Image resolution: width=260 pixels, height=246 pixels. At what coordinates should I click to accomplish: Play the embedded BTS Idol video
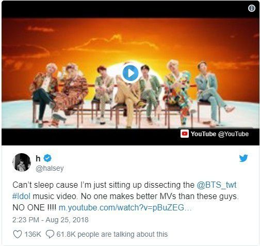pos(131,73)
